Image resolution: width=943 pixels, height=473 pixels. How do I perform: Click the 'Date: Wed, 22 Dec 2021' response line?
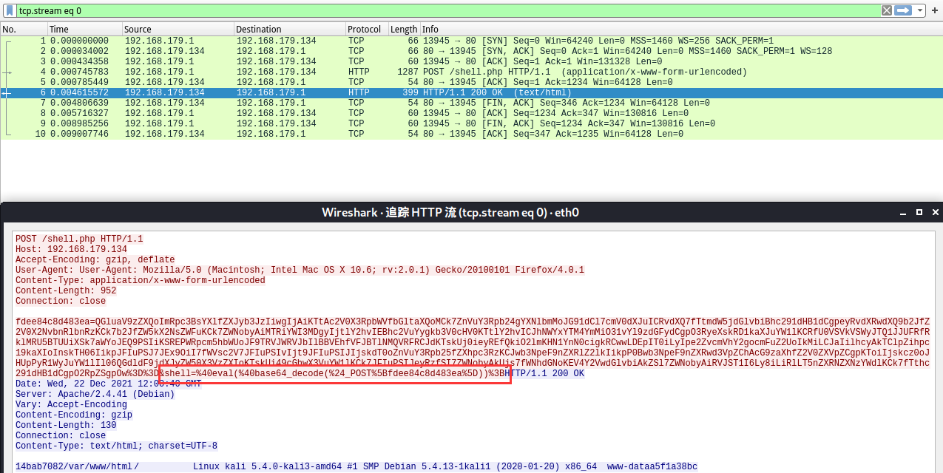pos(109,384)
